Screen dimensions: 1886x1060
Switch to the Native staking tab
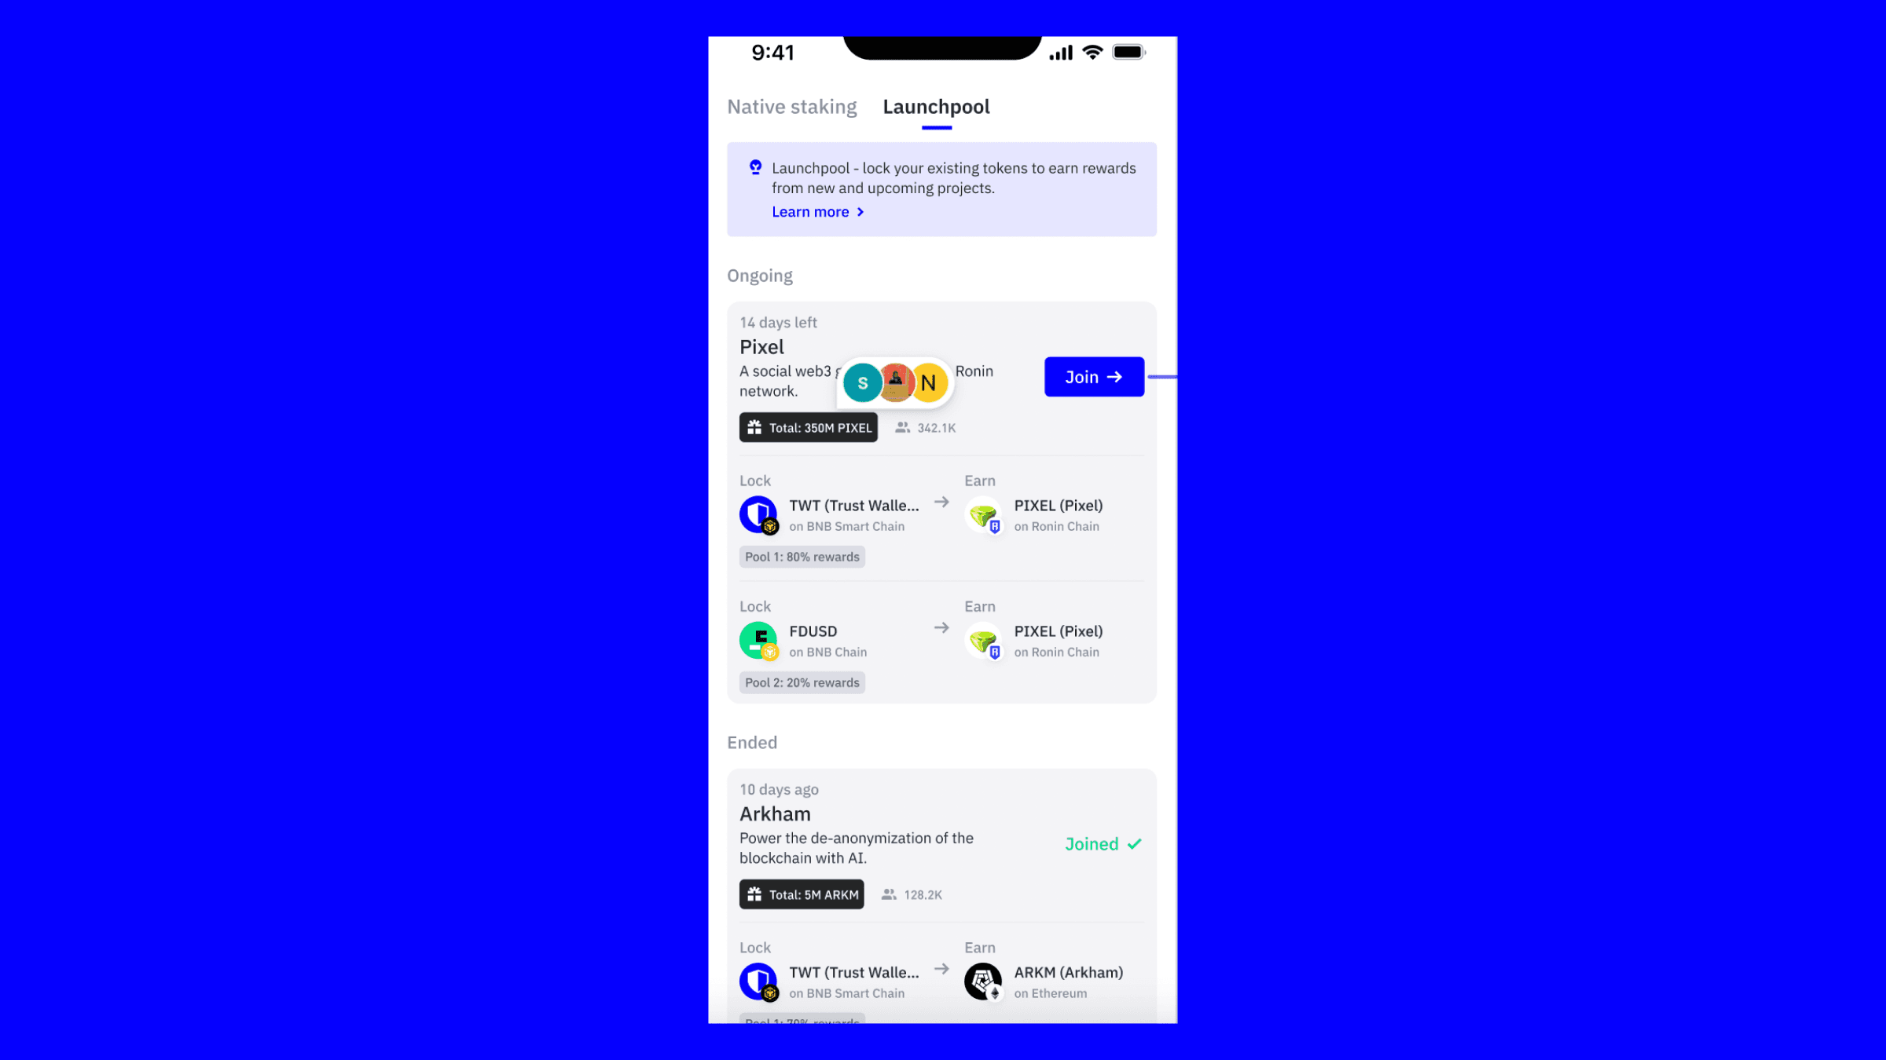coord(791,106)
